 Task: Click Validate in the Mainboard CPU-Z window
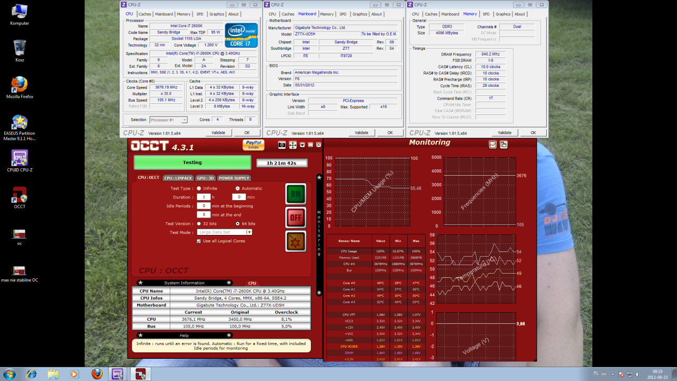point(361,133)
